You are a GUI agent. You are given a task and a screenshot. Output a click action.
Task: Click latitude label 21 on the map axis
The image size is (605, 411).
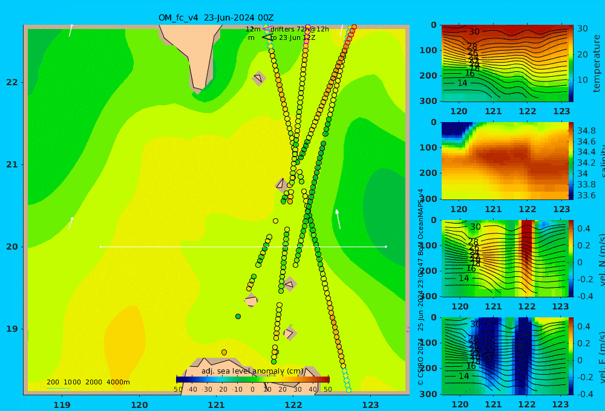click(12, 164)
